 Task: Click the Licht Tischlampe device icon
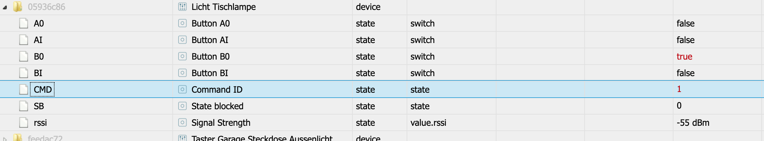(182, 7)
